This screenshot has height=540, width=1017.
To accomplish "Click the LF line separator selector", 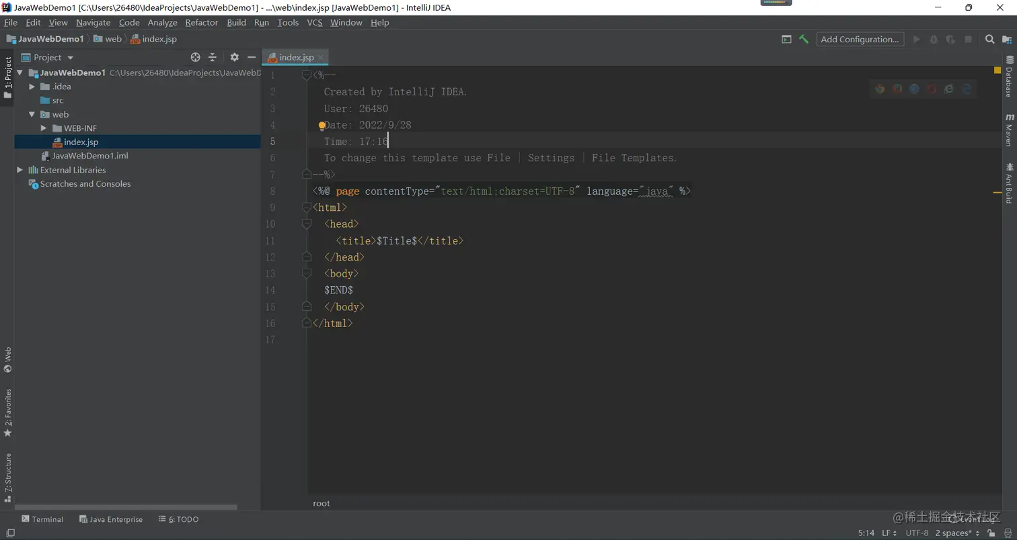I will click(x=889, y=533).
